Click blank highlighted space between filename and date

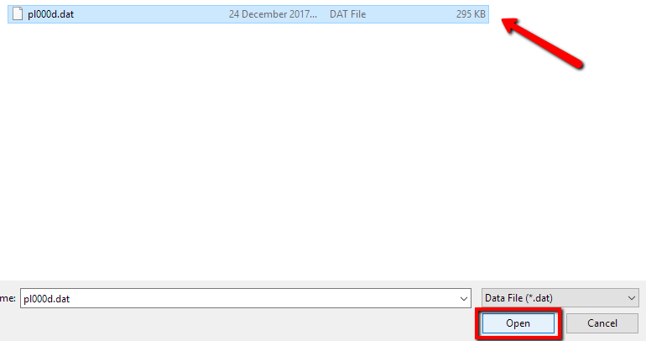click(x=150, y=14)
